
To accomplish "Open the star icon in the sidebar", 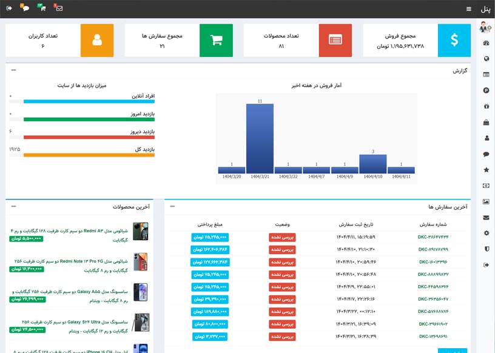I will click(486, 170).
